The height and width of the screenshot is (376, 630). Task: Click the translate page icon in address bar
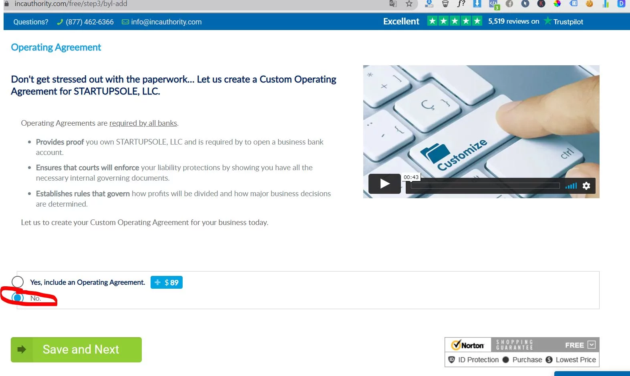[x=393, y=4]
